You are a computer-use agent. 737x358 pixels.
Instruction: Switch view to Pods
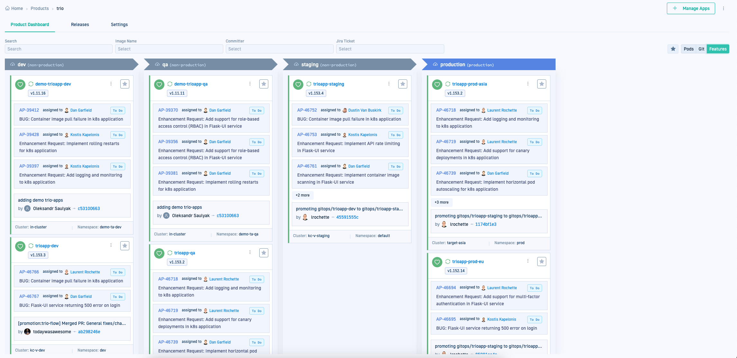pyautogui.click(x=688, y=49)
